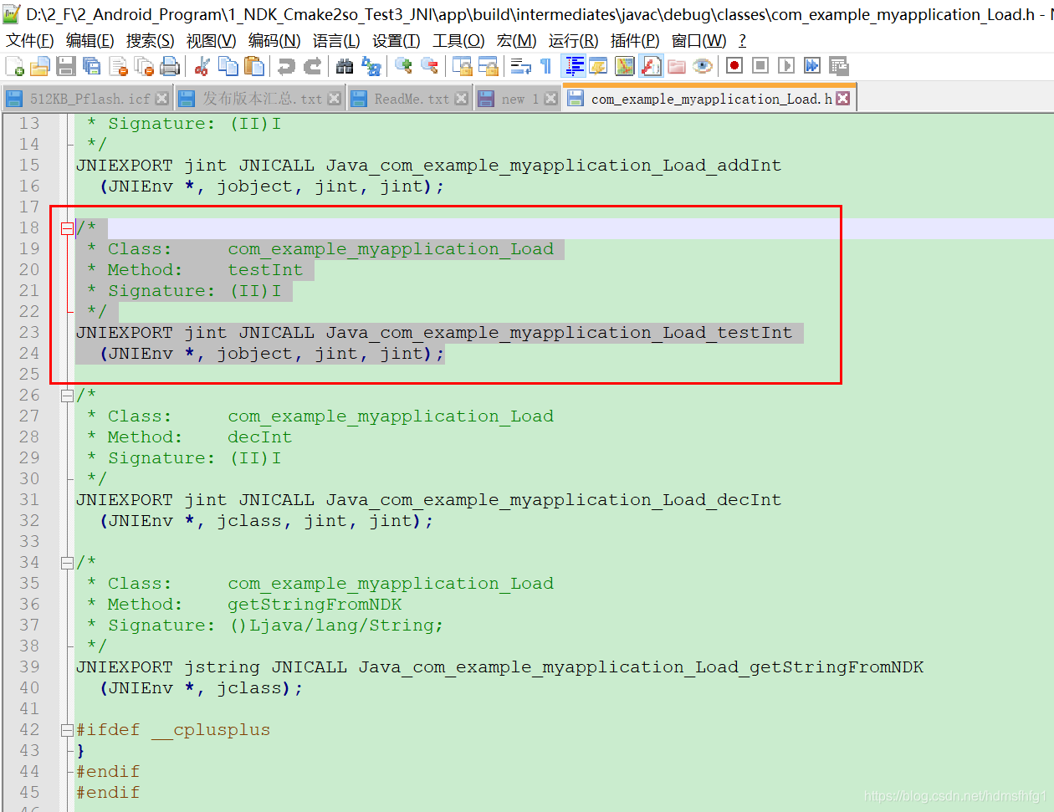1054x812 pixels.
Task: Open the 编辑(E) menu
Action: (x=90, y=41)
